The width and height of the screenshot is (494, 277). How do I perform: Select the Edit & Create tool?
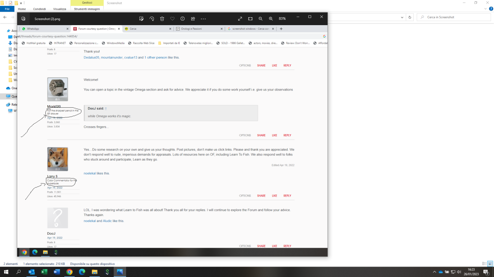coord(141,18)
